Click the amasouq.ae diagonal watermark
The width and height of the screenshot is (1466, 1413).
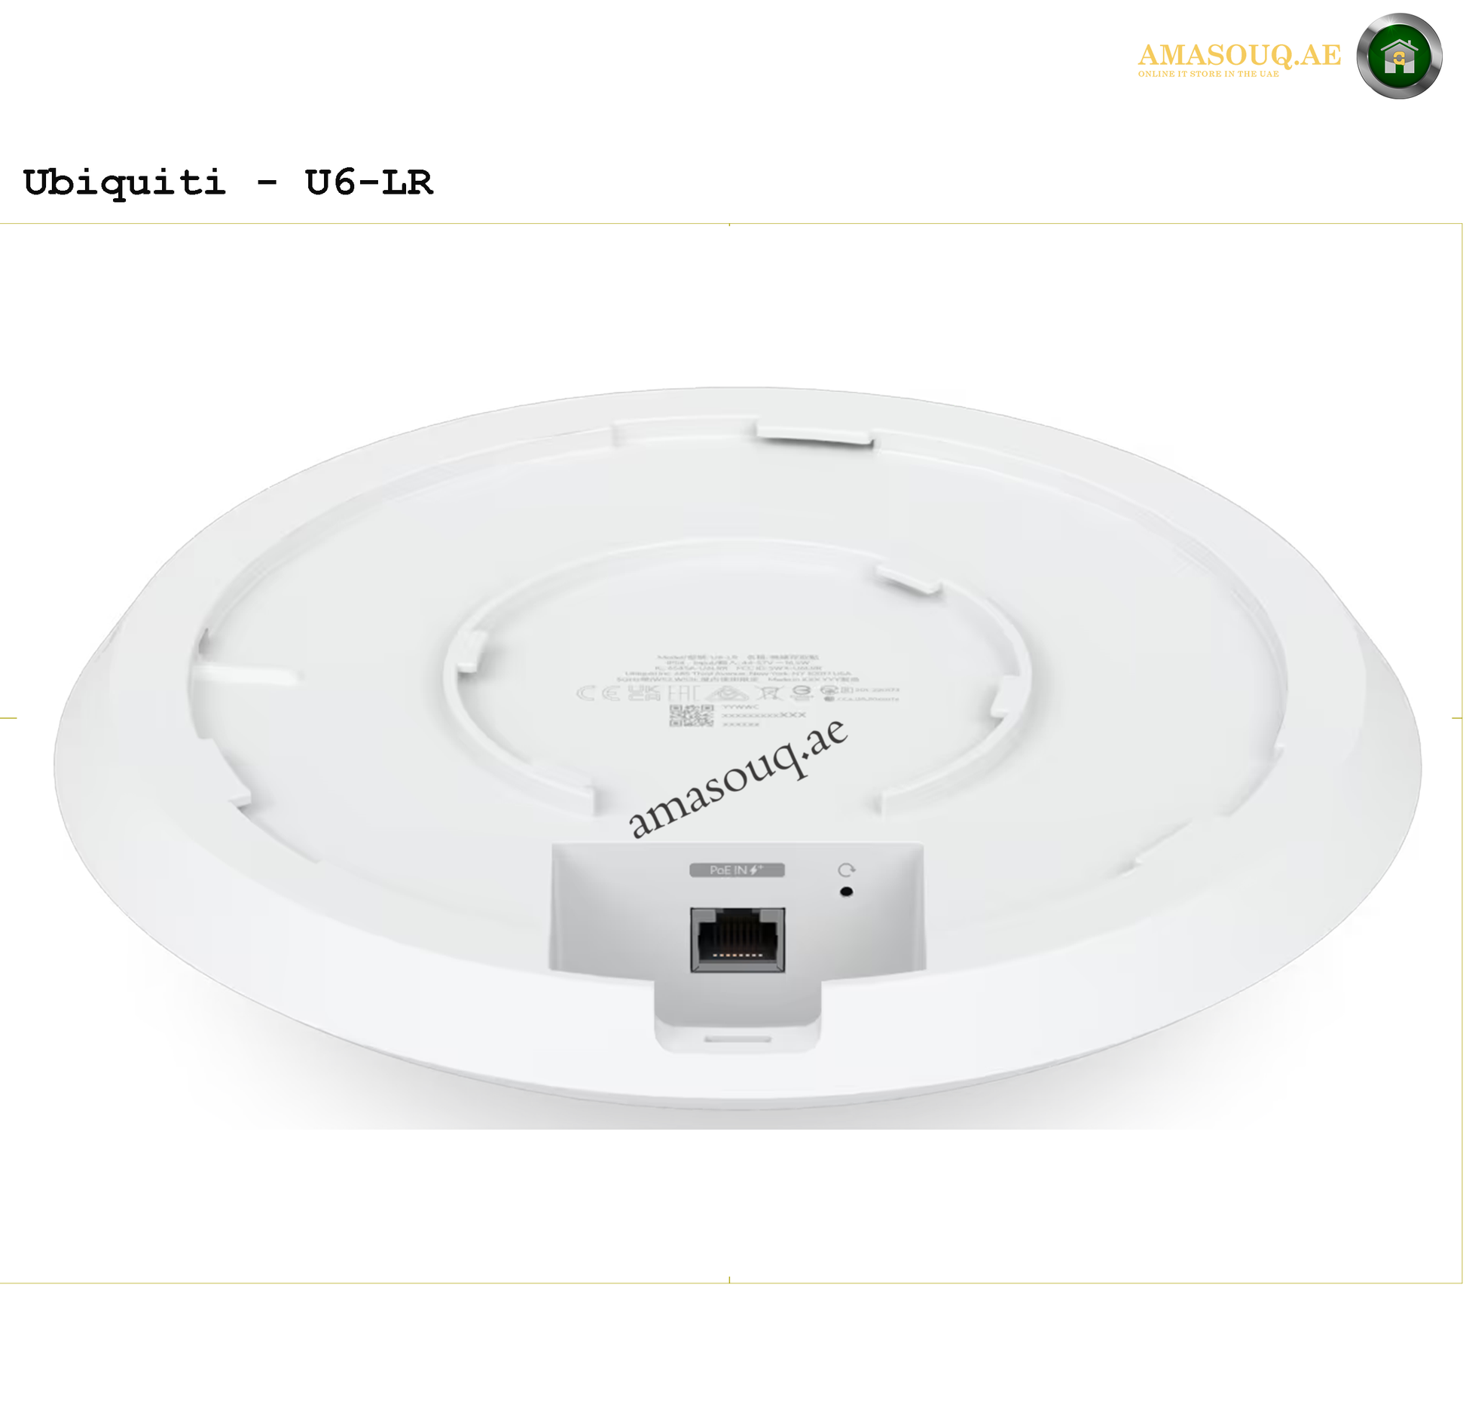738,778
